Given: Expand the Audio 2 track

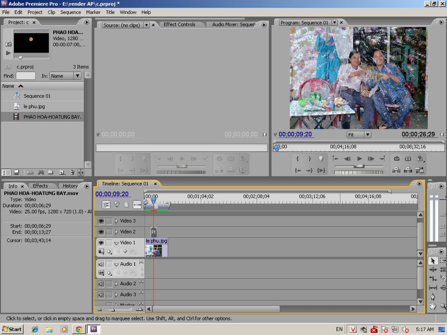Looking at the screenshot, I should [x=116, y=284].
